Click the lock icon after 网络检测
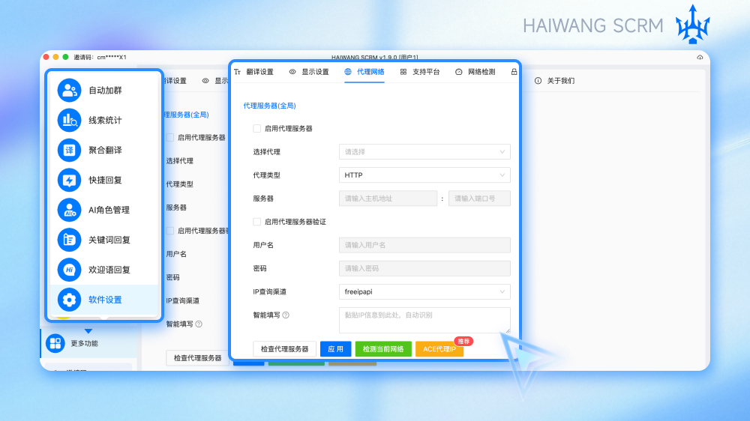750x421 pixels. (514, 72)
